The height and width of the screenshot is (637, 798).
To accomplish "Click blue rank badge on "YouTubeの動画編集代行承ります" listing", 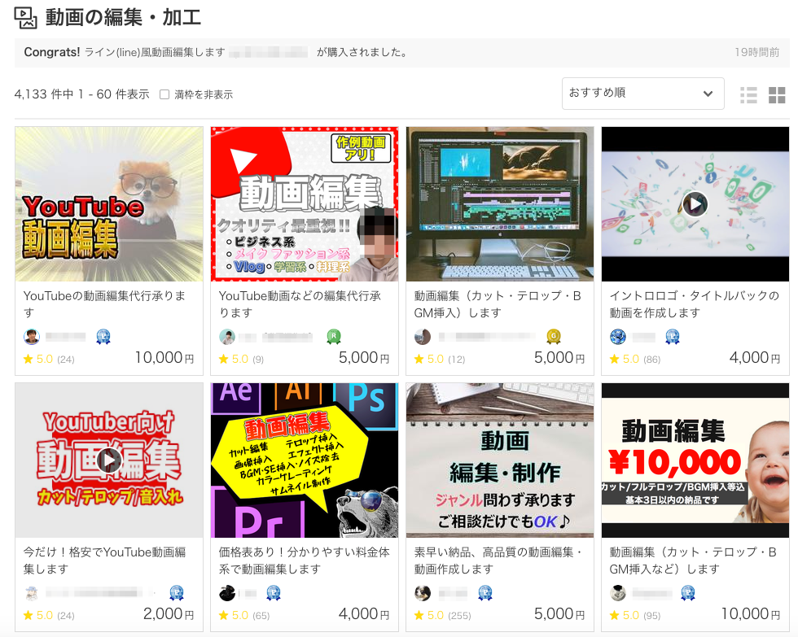I will (x=103, y=337).
